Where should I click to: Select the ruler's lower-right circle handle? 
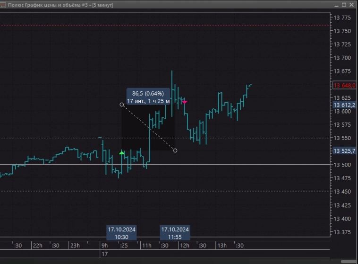pos(175,150)
